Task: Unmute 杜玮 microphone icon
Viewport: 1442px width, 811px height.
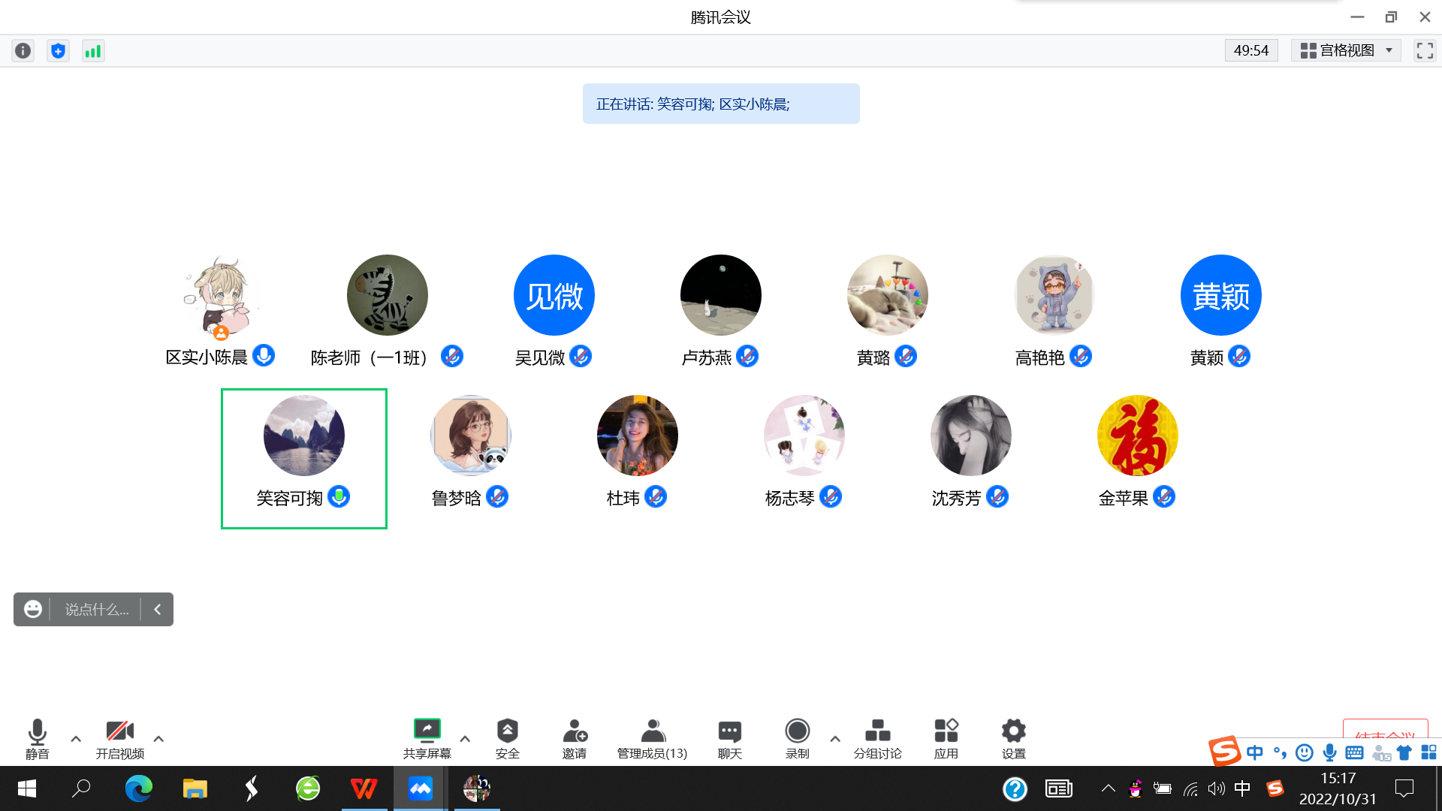Action: (656, 496)
